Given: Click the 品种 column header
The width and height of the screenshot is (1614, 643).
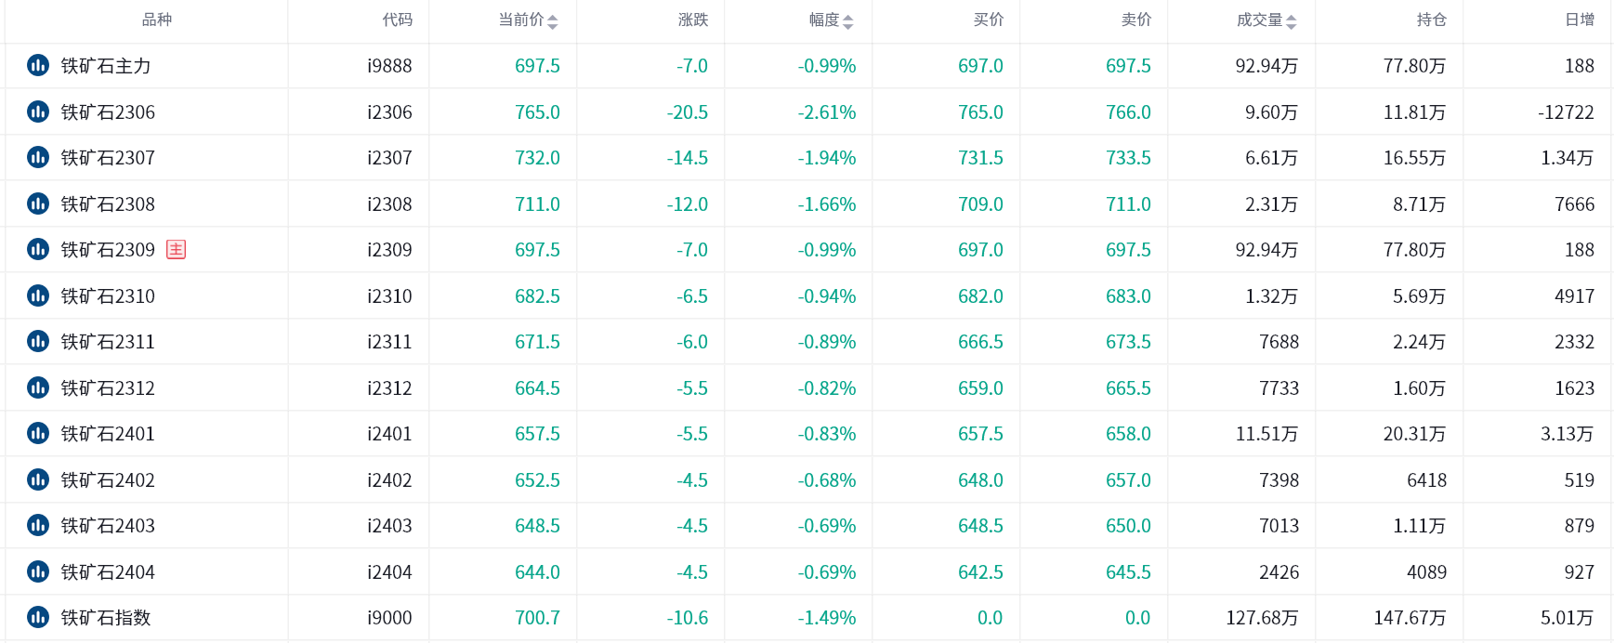Looking at the screenshot, I should (157, 20).
